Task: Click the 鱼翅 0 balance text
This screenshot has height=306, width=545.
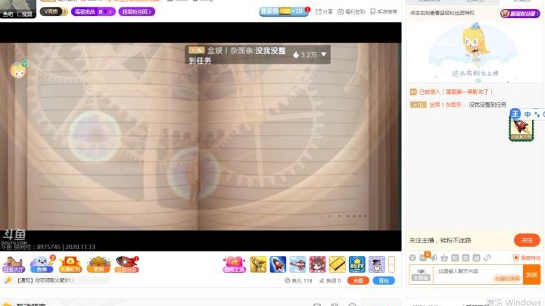Action: pos(330,280)
